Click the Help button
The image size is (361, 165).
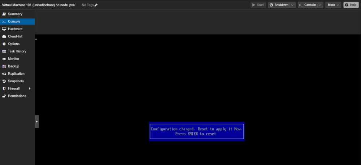pyautogui.click(x=351, y=5)
